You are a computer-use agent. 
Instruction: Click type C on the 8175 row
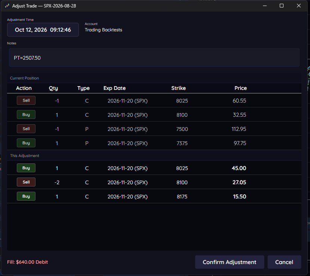(x=87, y=197)
